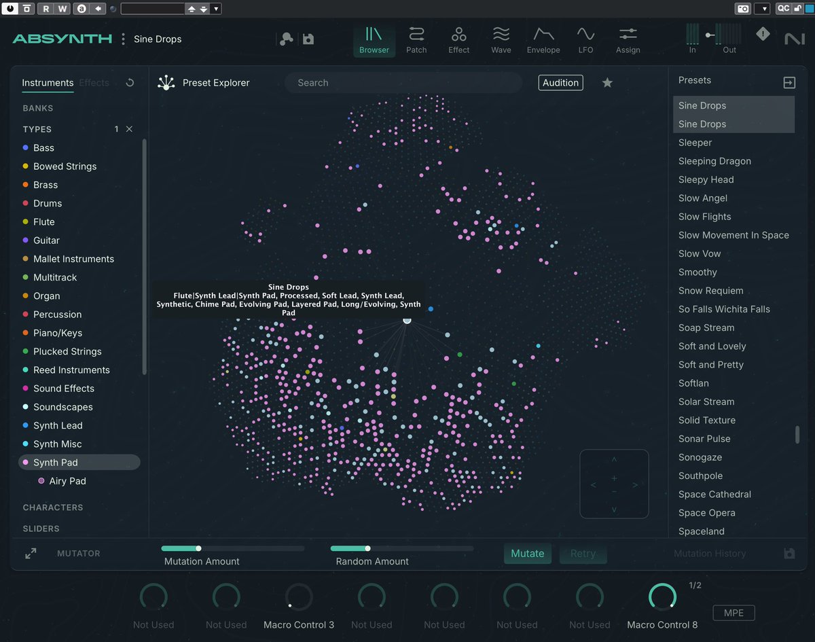Click the Preset Explorer icon
Image resolution: width=815 pixels, height=642 pixels.
[166, 83]
